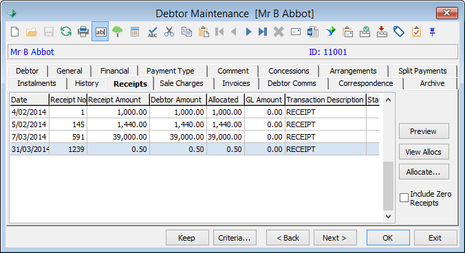Select the 39,000.00 receipt amount cell
465x253 pixels.
point(118,137)
